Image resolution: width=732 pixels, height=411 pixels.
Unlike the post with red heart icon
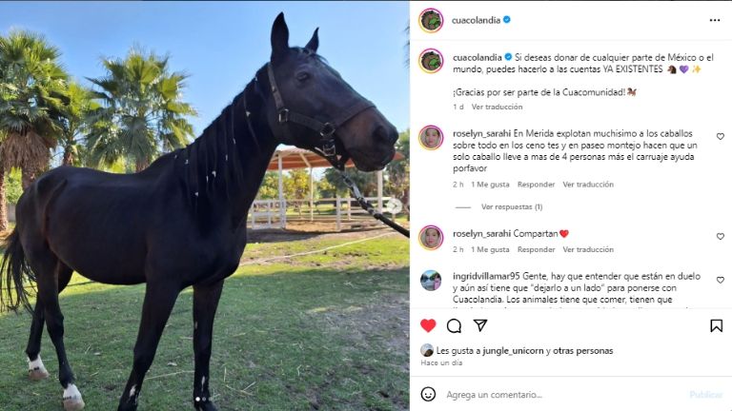(428, 325)
